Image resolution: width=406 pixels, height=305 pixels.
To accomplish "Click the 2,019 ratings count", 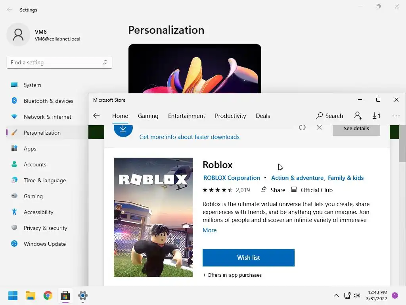I will pyautogui.click(x=243, y=190).
